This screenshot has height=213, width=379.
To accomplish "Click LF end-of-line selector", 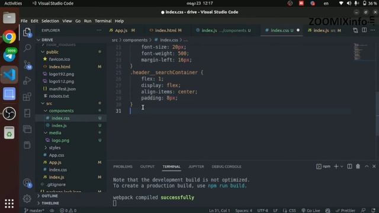I will click(275, 211).
